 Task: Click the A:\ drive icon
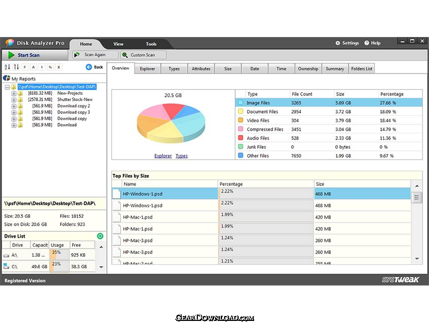[6, 255]
